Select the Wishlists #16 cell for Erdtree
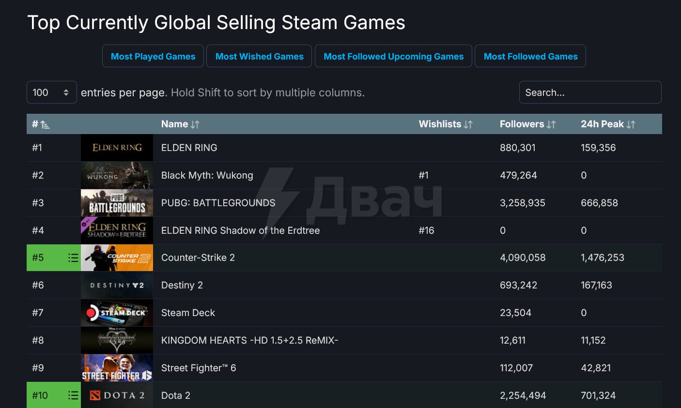Screen dimensions: 681x408 point(426,230)
